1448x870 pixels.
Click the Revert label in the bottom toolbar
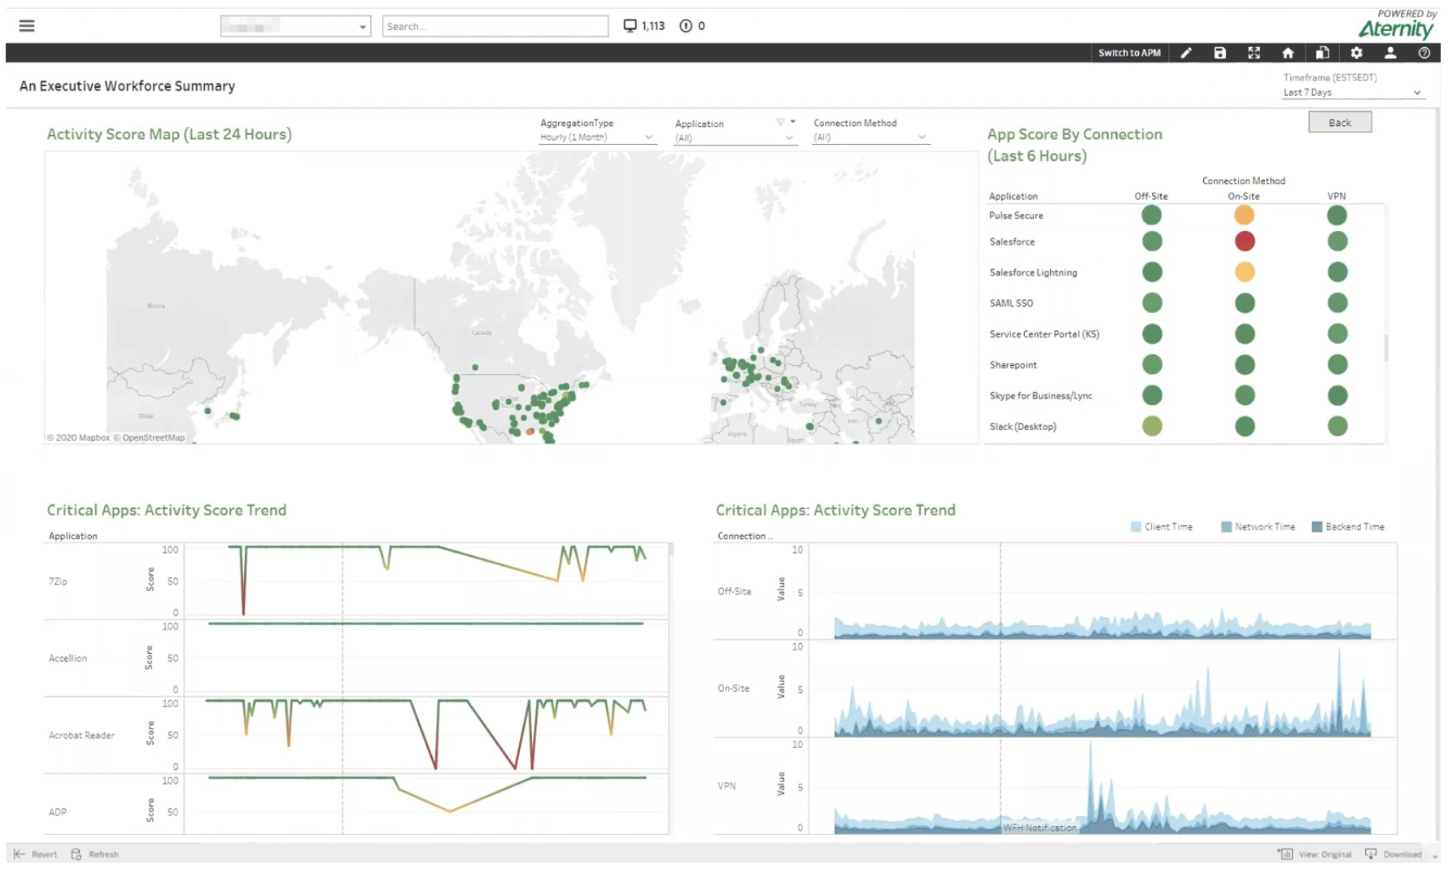45,855
